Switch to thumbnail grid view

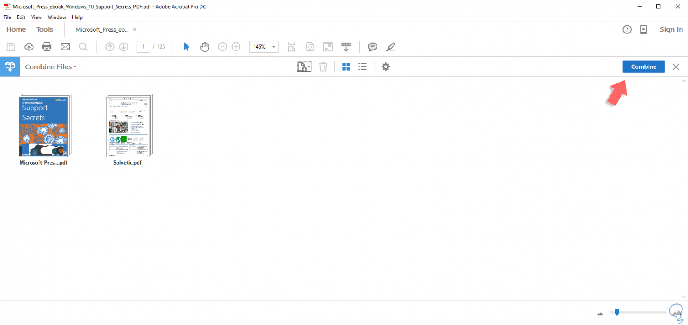point(346,66)
